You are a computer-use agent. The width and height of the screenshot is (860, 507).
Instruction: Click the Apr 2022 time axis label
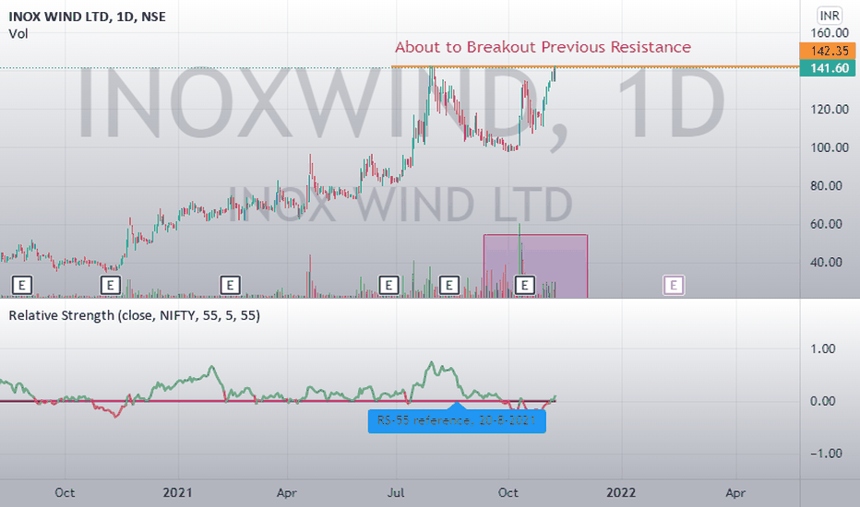(735, 493)
